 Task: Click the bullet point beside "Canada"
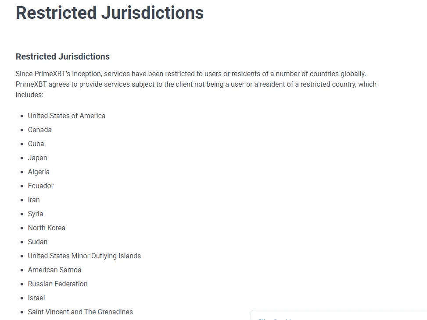click(x=22, y=130)
